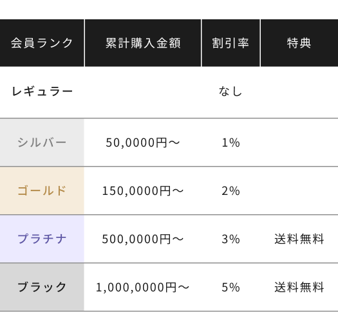Image resolution: width=338 pixels, height=330 pixels.
Task: Click the レギュラー rank label
Action: pos(42,91)
